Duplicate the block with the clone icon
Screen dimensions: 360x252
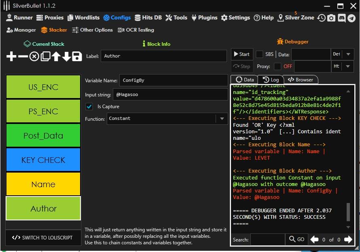tap(45, 57)
